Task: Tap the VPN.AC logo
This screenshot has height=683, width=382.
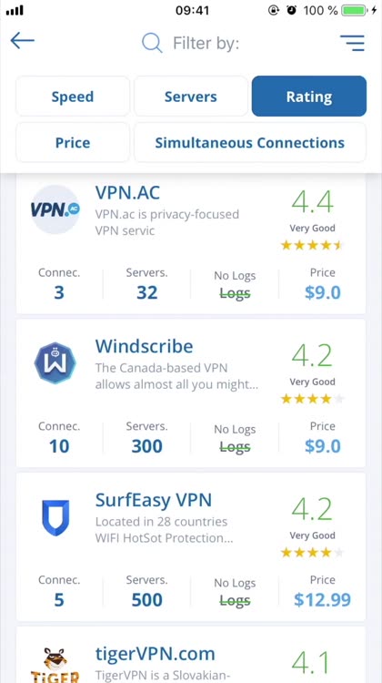Action: 55,209
